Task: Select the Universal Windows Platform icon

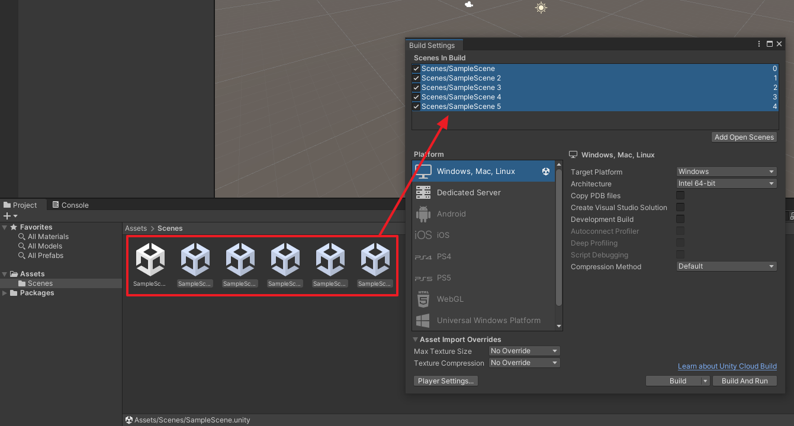Action: click(x=423, y=321)
